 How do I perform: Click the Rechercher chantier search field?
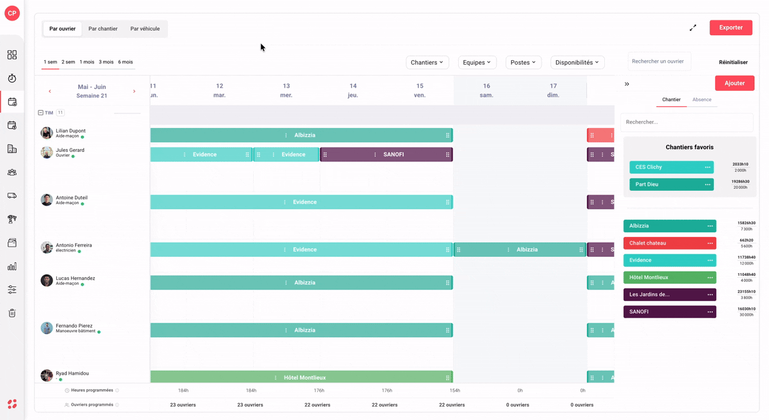click(687, 122)
